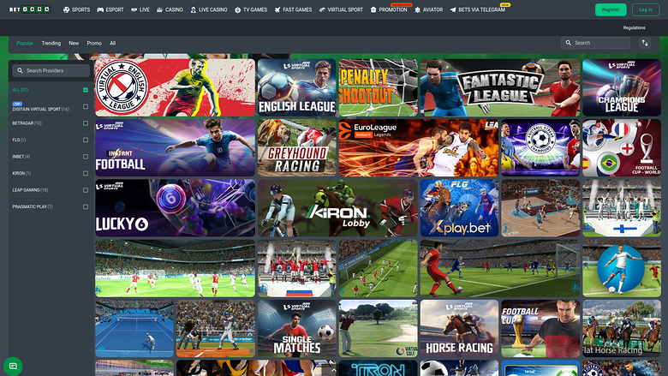This screenshot has width=668, height=376.
Task: Open the virtual tennis court game tile
Action: (x=134, y=328)
